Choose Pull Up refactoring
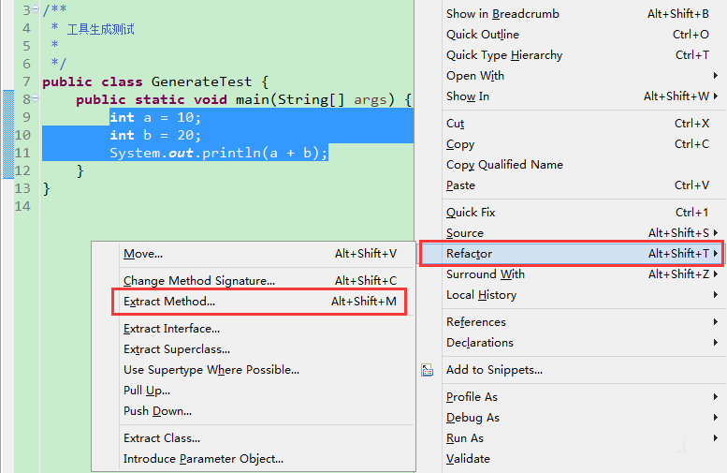The width and height of the screenshot is (727, 473). click(260, 391)
